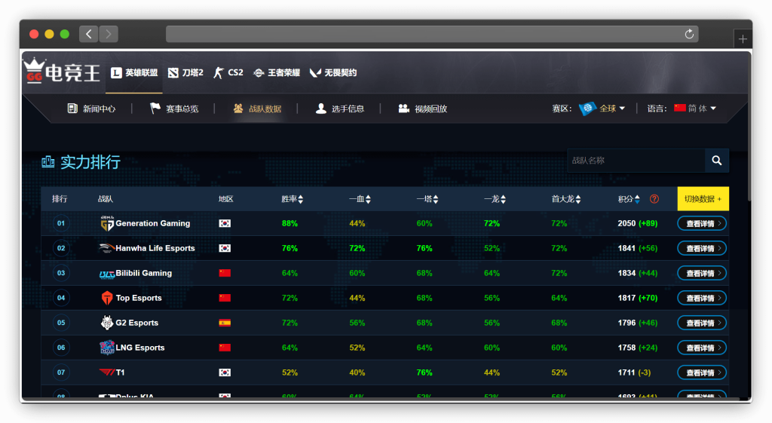Open the 赛区 全球 region dropdown

604,109
